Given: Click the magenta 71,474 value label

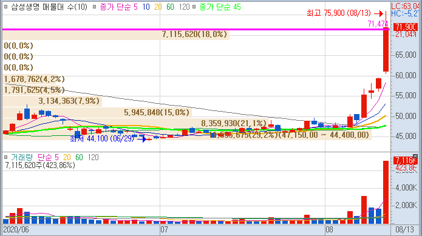Looking at the screenshot, I should pyautogui.click(x=378, y=24).
